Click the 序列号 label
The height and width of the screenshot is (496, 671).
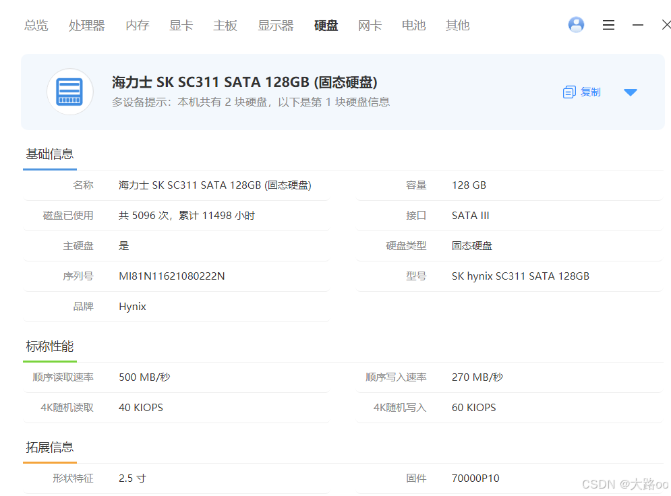point(78,276)
